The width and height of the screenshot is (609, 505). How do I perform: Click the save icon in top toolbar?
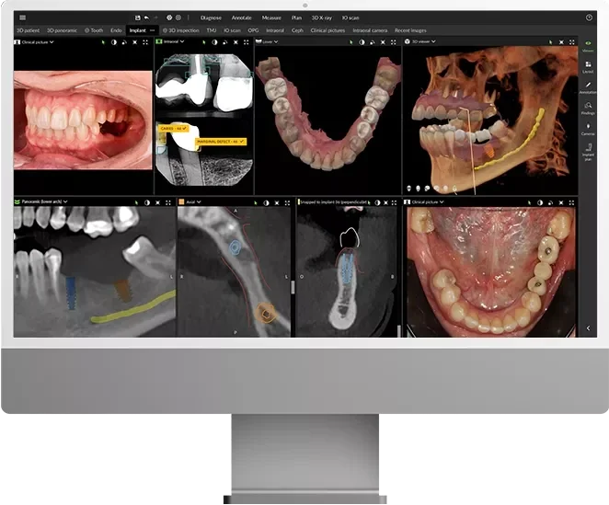tap(137, 17)
